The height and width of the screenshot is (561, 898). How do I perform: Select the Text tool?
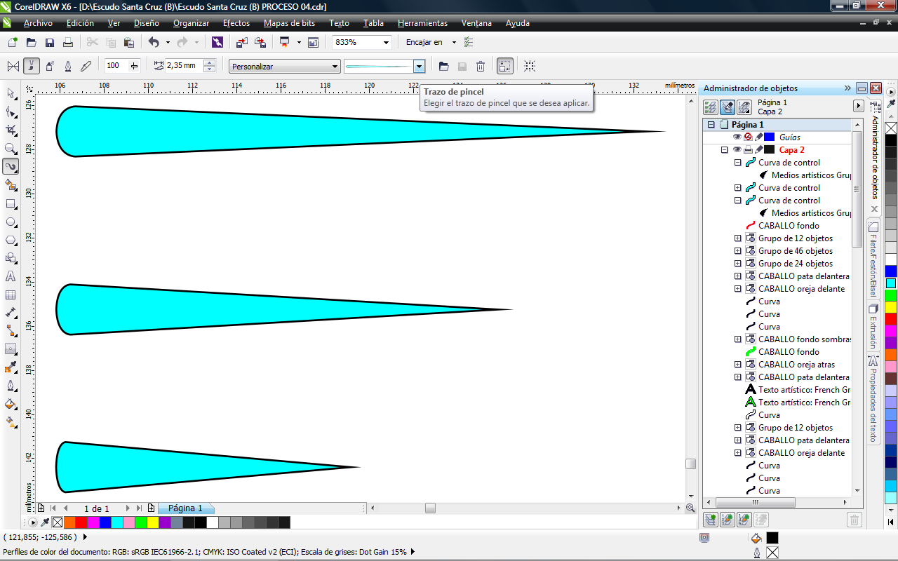click(x=11, y=276)
